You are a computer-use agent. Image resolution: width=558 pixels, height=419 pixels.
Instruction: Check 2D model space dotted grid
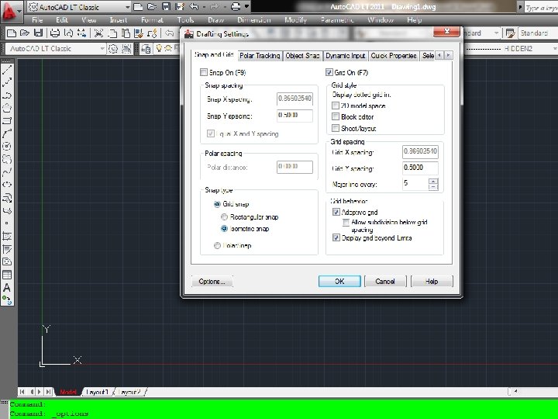pyautogui.click(x=336, y=106)
